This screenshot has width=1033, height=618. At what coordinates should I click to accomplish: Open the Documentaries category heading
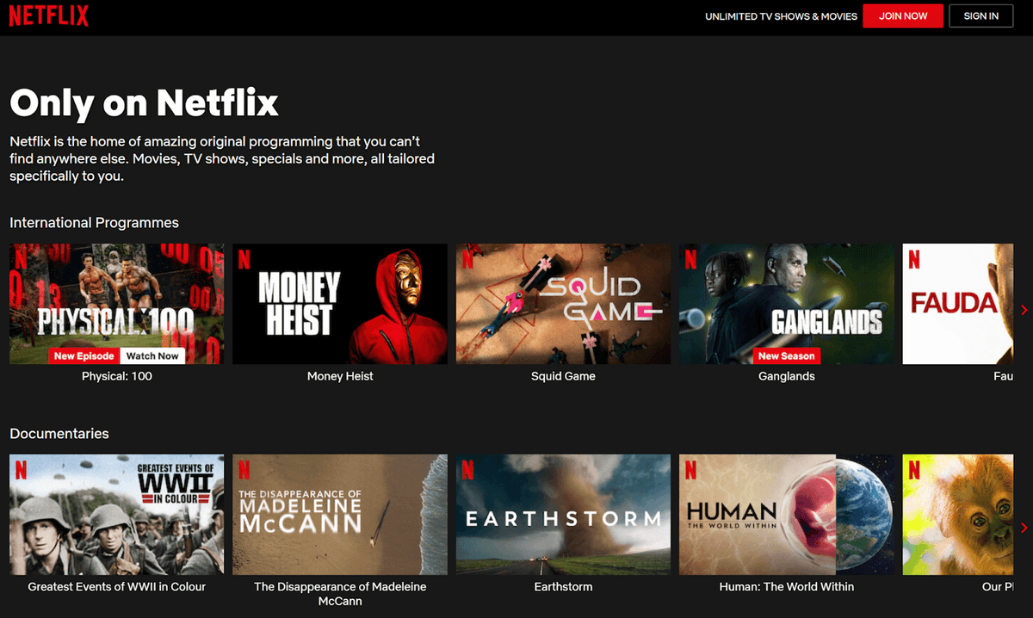[x=59, y=434]
